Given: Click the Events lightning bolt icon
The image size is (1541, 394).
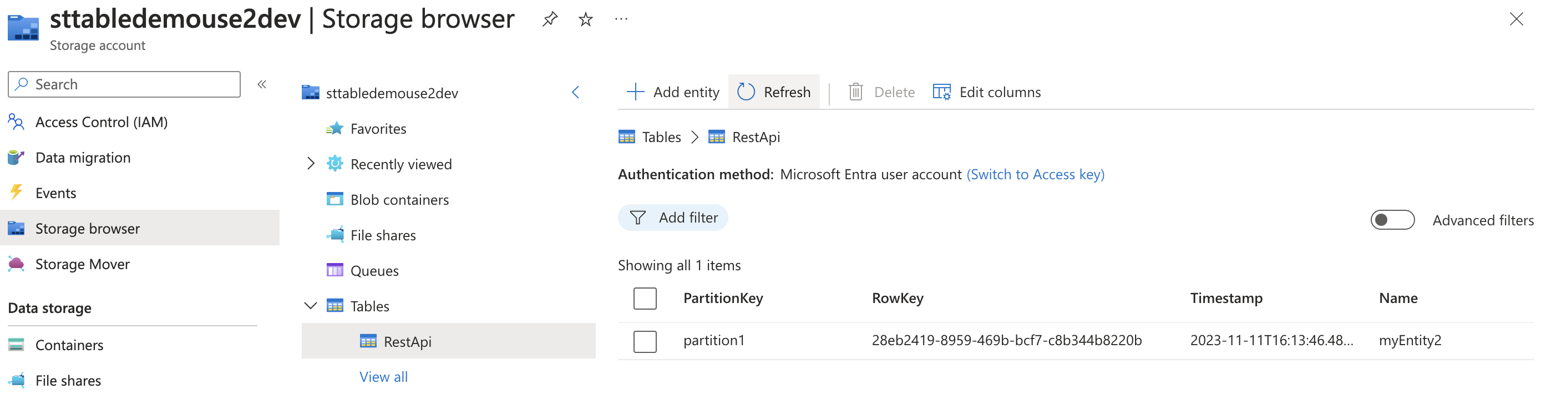Looking at the screenshot, I should [16, 192].
